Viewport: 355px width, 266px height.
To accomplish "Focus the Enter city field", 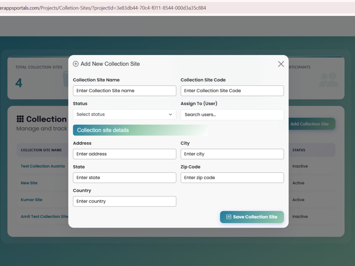I will pyautogui.click(x=232, y=154).
